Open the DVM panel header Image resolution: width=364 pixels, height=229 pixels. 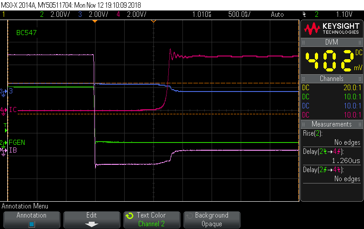(x=332, y=42)
